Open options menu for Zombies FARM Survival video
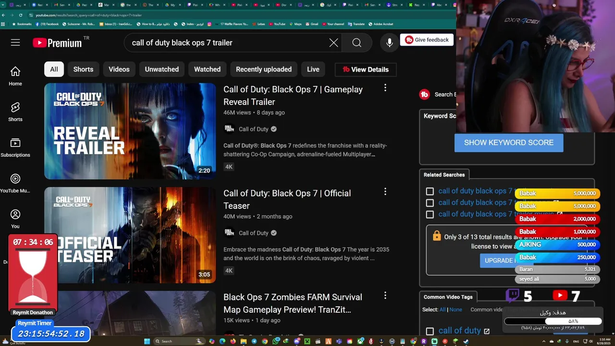 385,296
